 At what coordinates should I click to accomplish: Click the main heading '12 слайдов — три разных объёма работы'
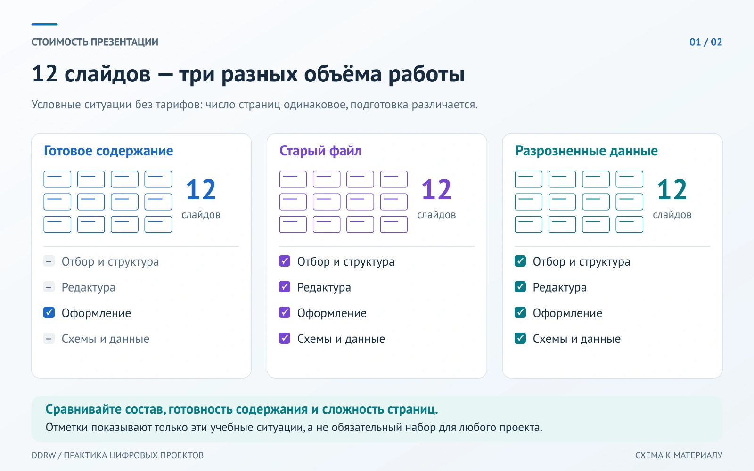[248, 74]
